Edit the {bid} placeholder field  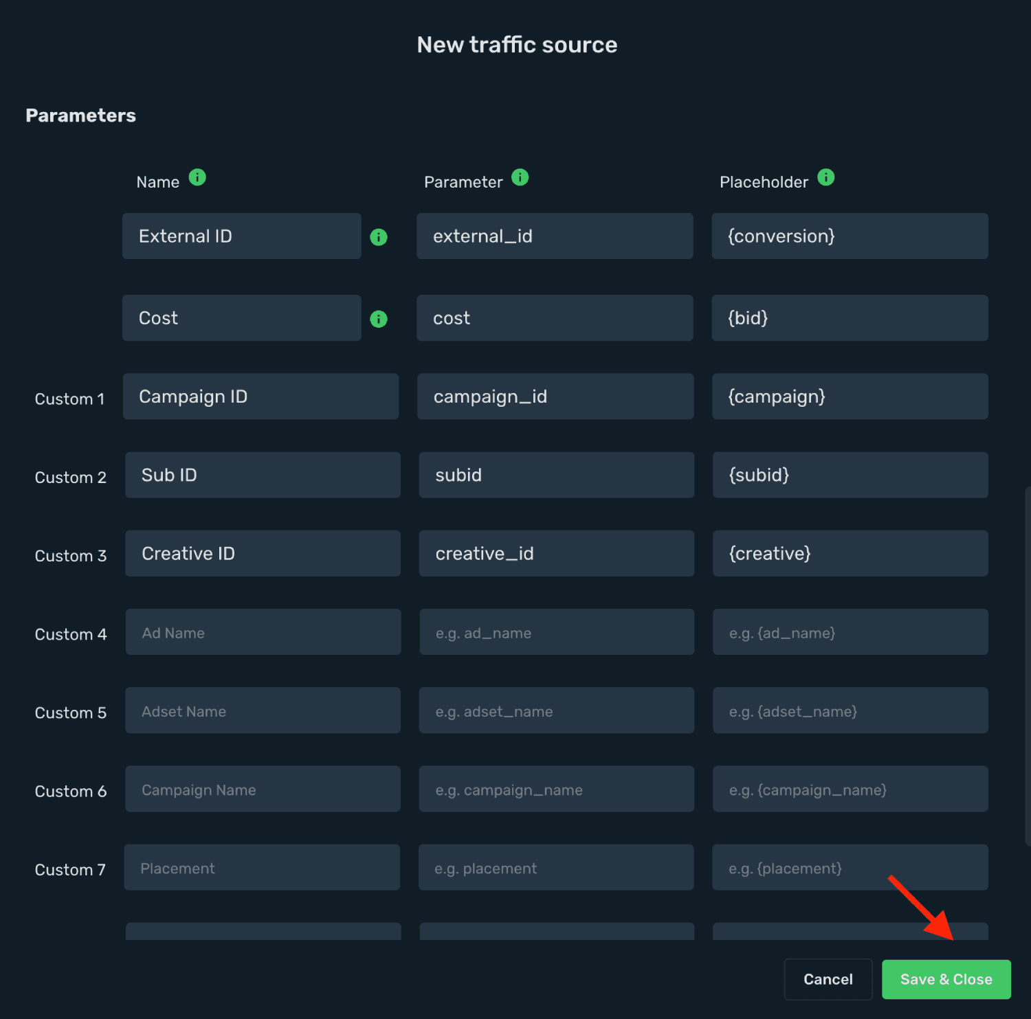(850, 318)
